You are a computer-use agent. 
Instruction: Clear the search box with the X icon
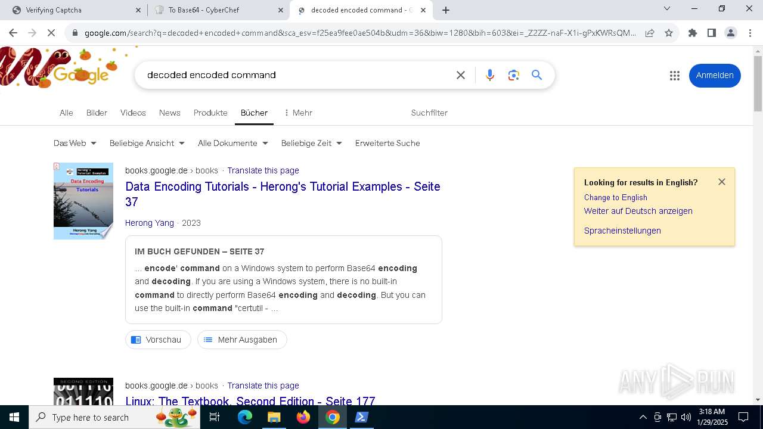point(461,75)
